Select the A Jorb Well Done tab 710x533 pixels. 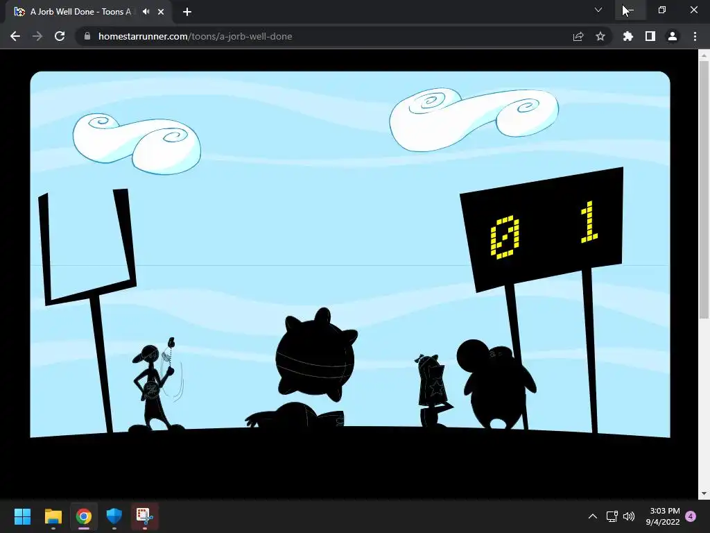pyautogui.click(x=89, y=12)
